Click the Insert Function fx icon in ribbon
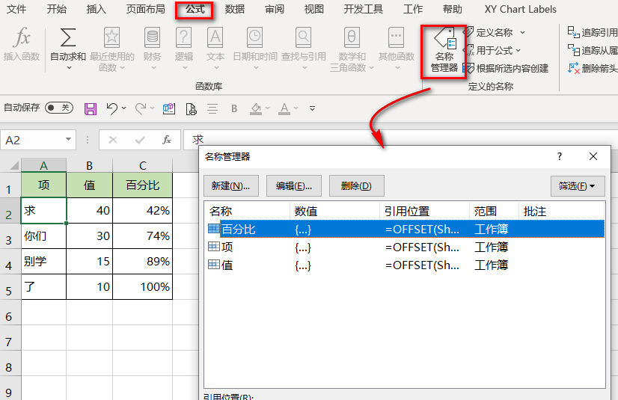 pyautogui.click(x=22, y=38)
